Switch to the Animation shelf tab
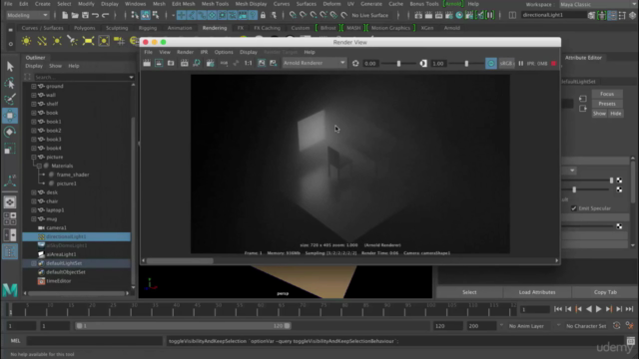This screenshot has width=639, height=359. pos(180,28)
